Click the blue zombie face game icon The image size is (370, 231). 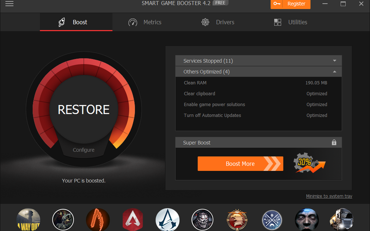tap(307, 219)
